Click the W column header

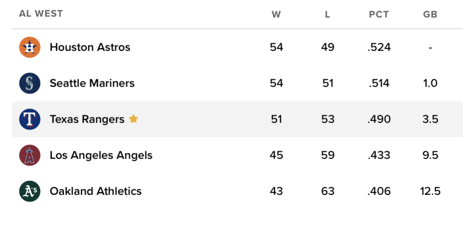(x=276, y=14)
